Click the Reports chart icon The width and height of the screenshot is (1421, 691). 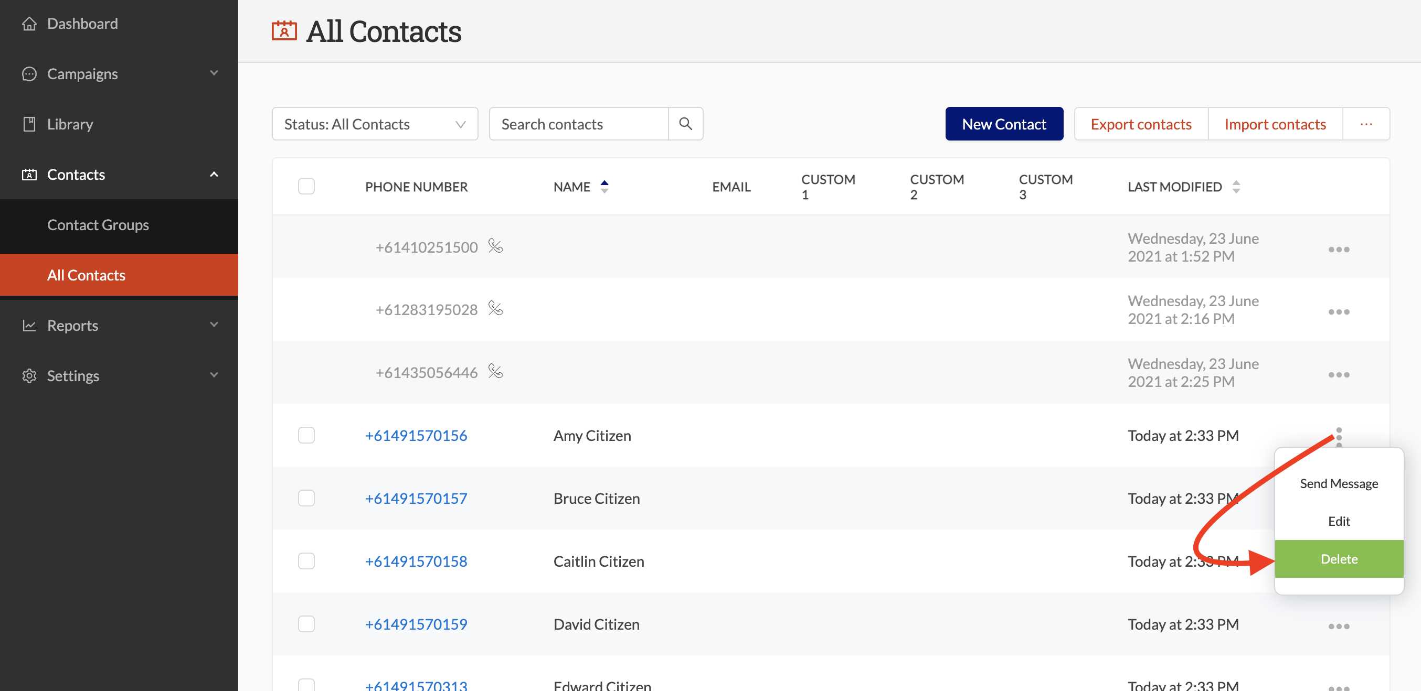pyautogui.click(x=29, y=326)
